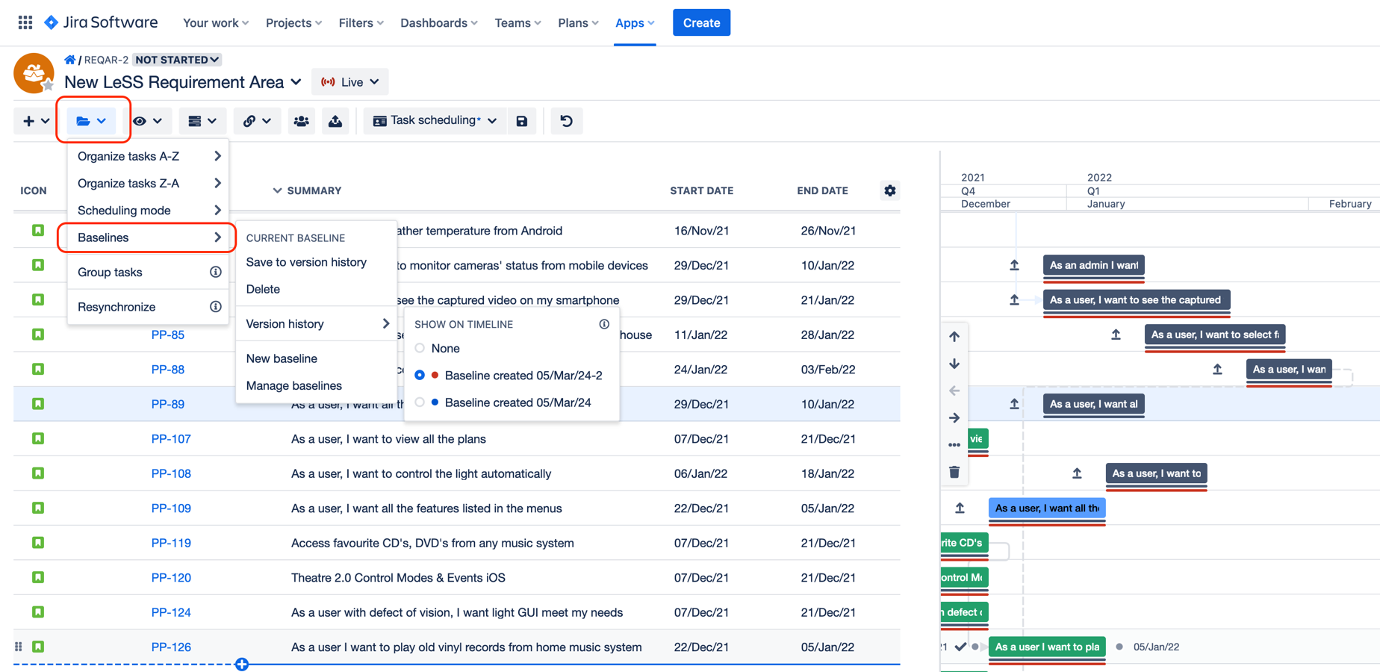Expand the Dashboards menu
1380x672 pixels.
[439, 22]
